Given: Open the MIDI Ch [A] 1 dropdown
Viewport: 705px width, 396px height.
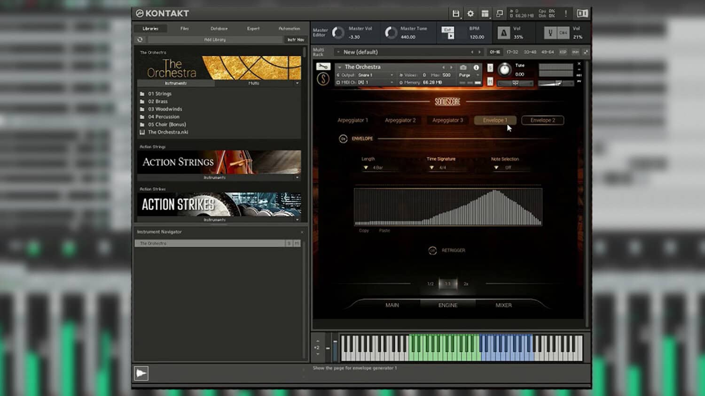Looking at the screenshot, I should pos(366,83).
